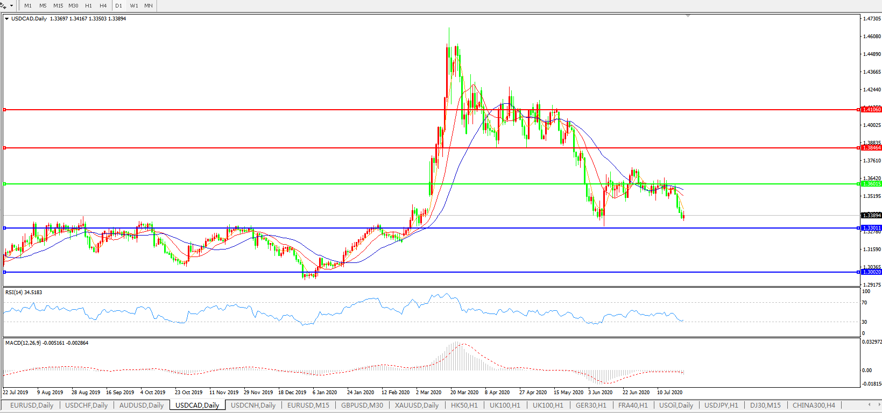Toggle the H4 timeframe button
Image resolution: width=882 pixels, height=413 pixels.
(103, 6)
